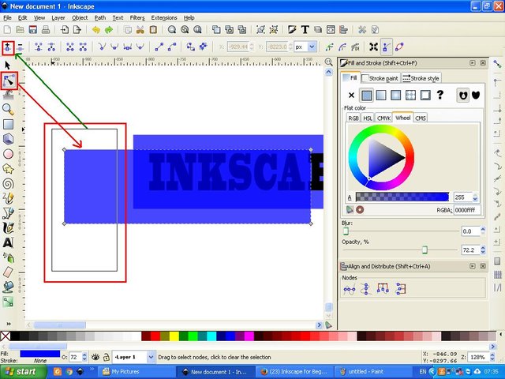Screen dimensions: 505x379
Task: Switch to Stroke style tab
Action: pyautogui.click(x=421, y=78)
